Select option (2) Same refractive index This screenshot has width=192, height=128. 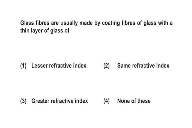tap(136, 66)
